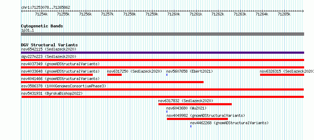Image resolution: width=314 pixels, height=140 pixels.
Task: Click the chr1:71253078..71265862 range label
Action: pos(46,7)
